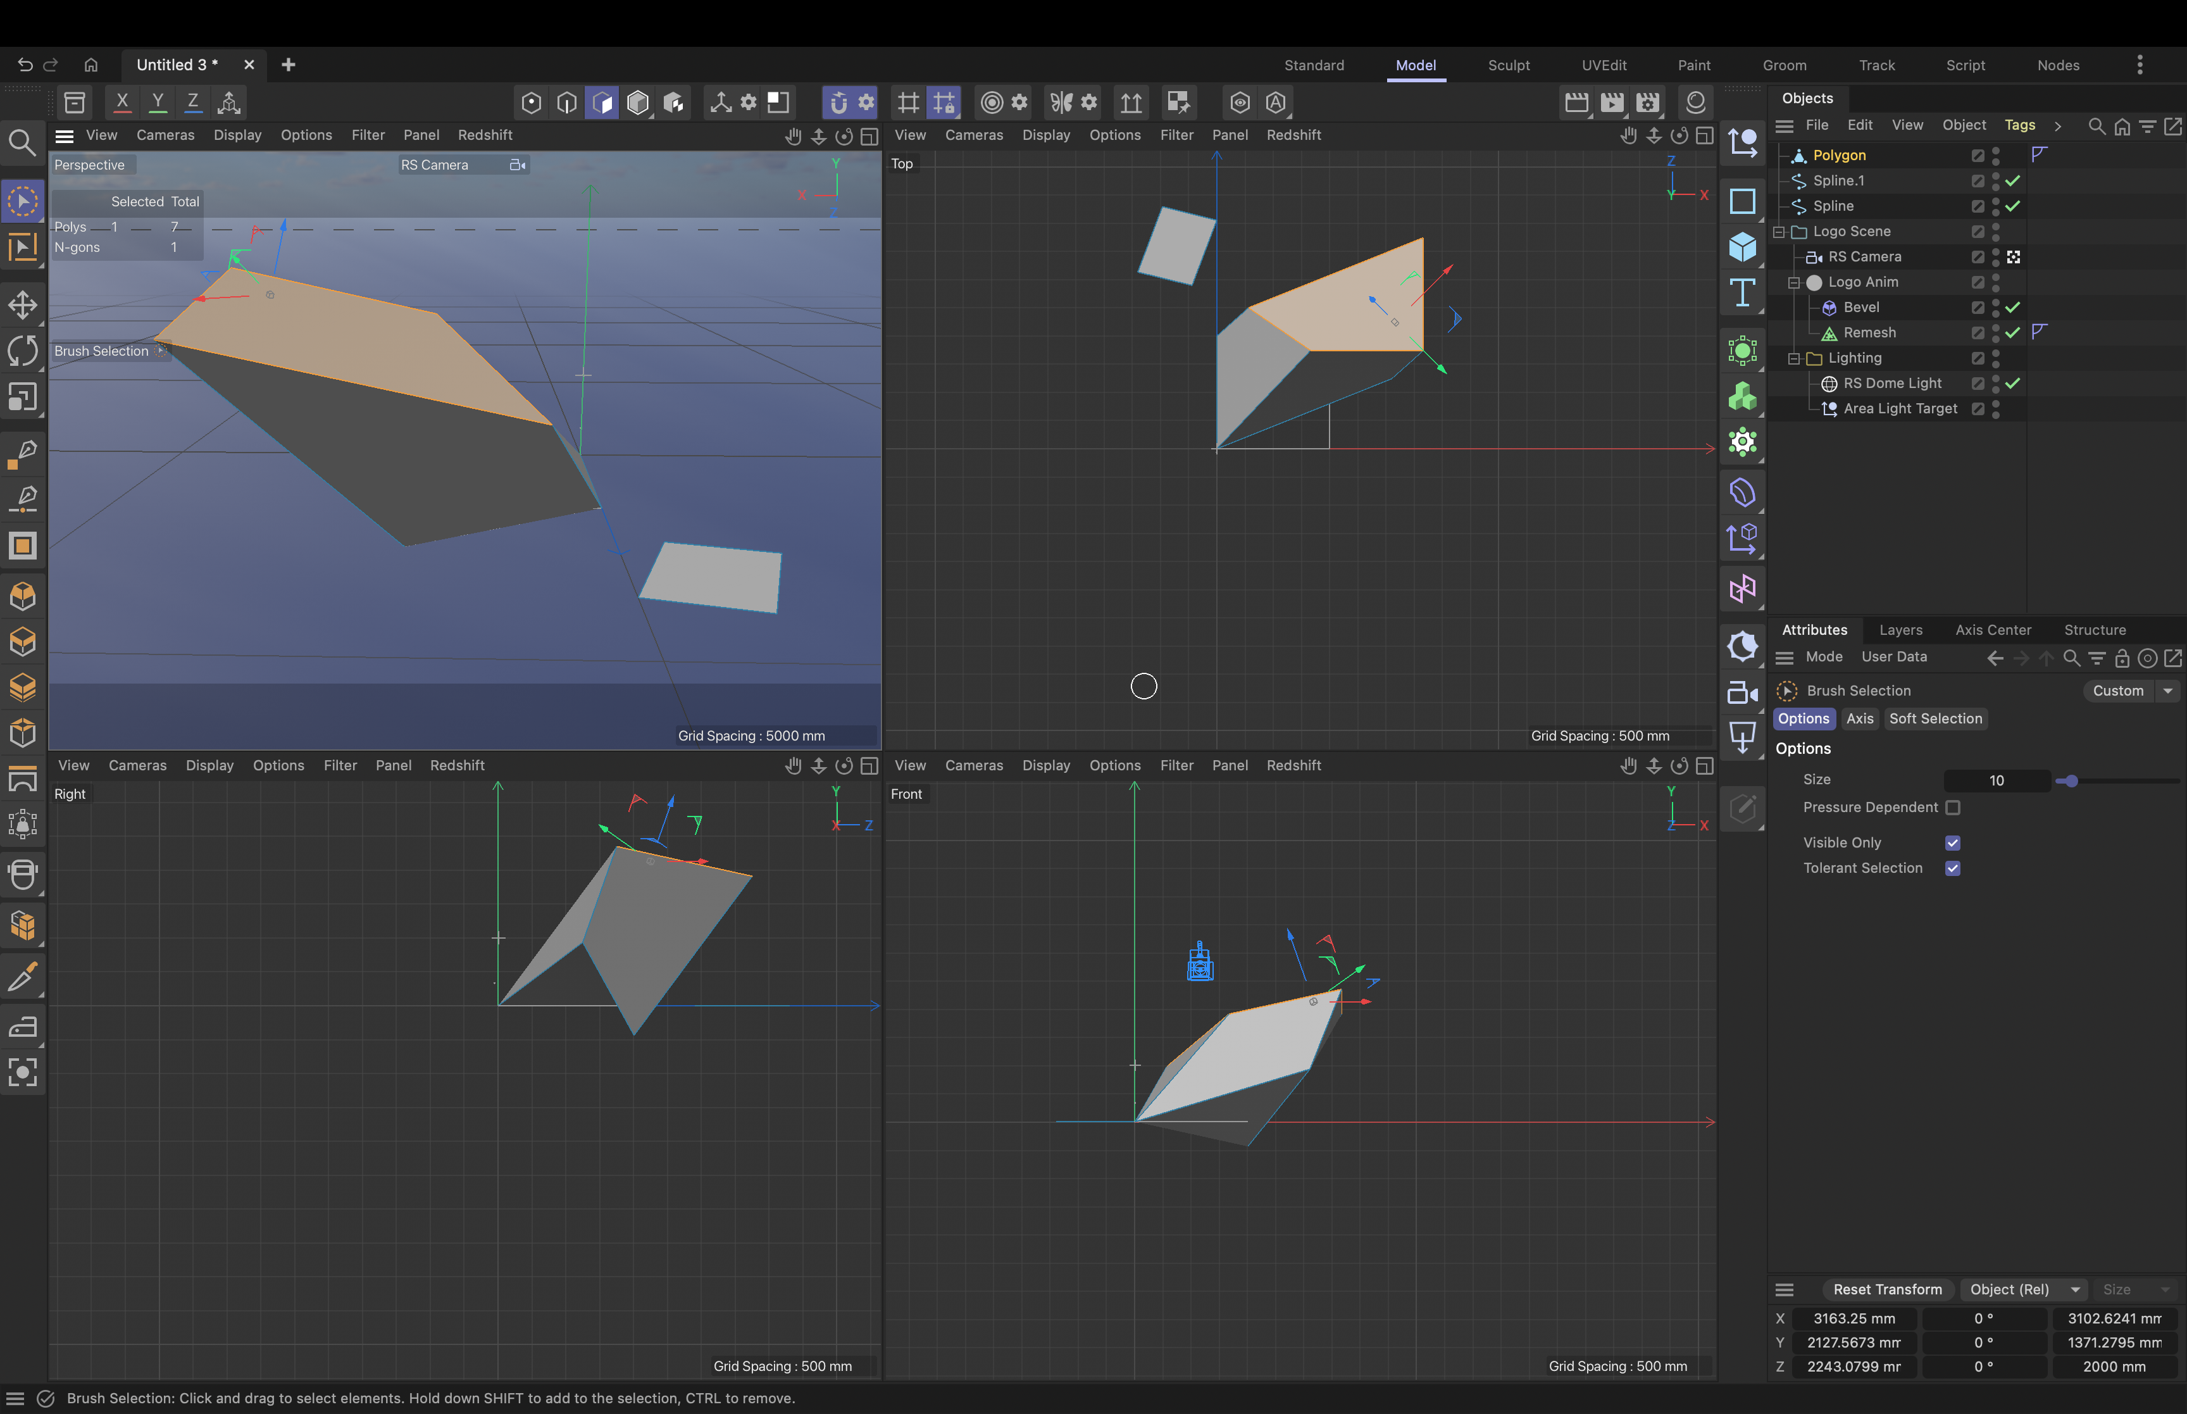Disable RS Dome Light green checkmark
The width and height of the screenshot is (2187, 1414).
(x=2012, y=383)
